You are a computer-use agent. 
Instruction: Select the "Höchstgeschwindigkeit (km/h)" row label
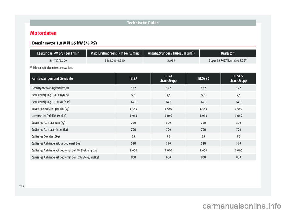click(50, 88)
